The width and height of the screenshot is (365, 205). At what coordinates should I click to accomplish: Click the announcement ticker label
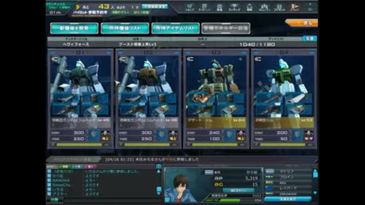point(73,159)
